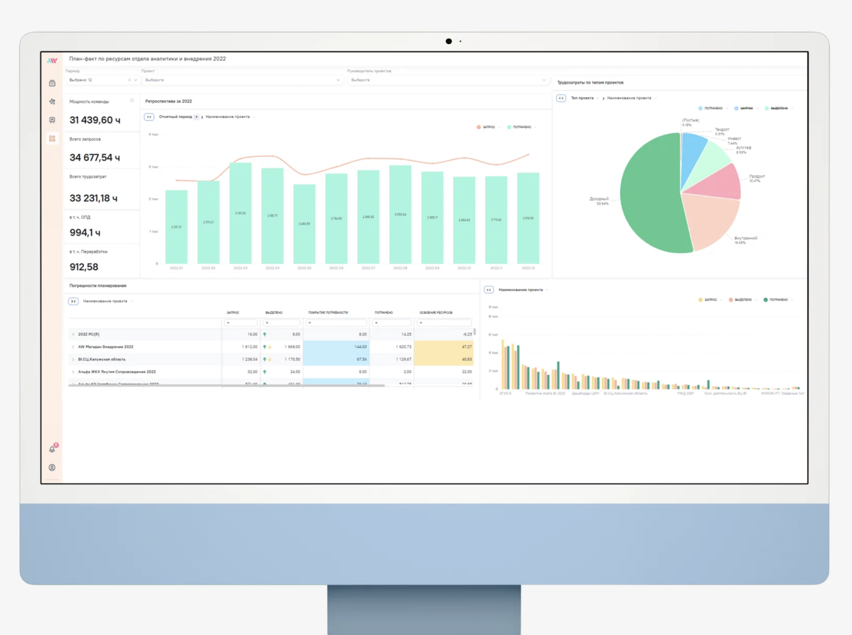Click Освоение ресурсов column header
This screenshot has width=852, height=635.
pos(436,313)
